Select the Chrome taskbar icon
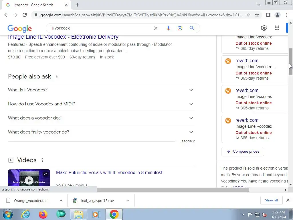Screen dimensions: 293x220 114,214
